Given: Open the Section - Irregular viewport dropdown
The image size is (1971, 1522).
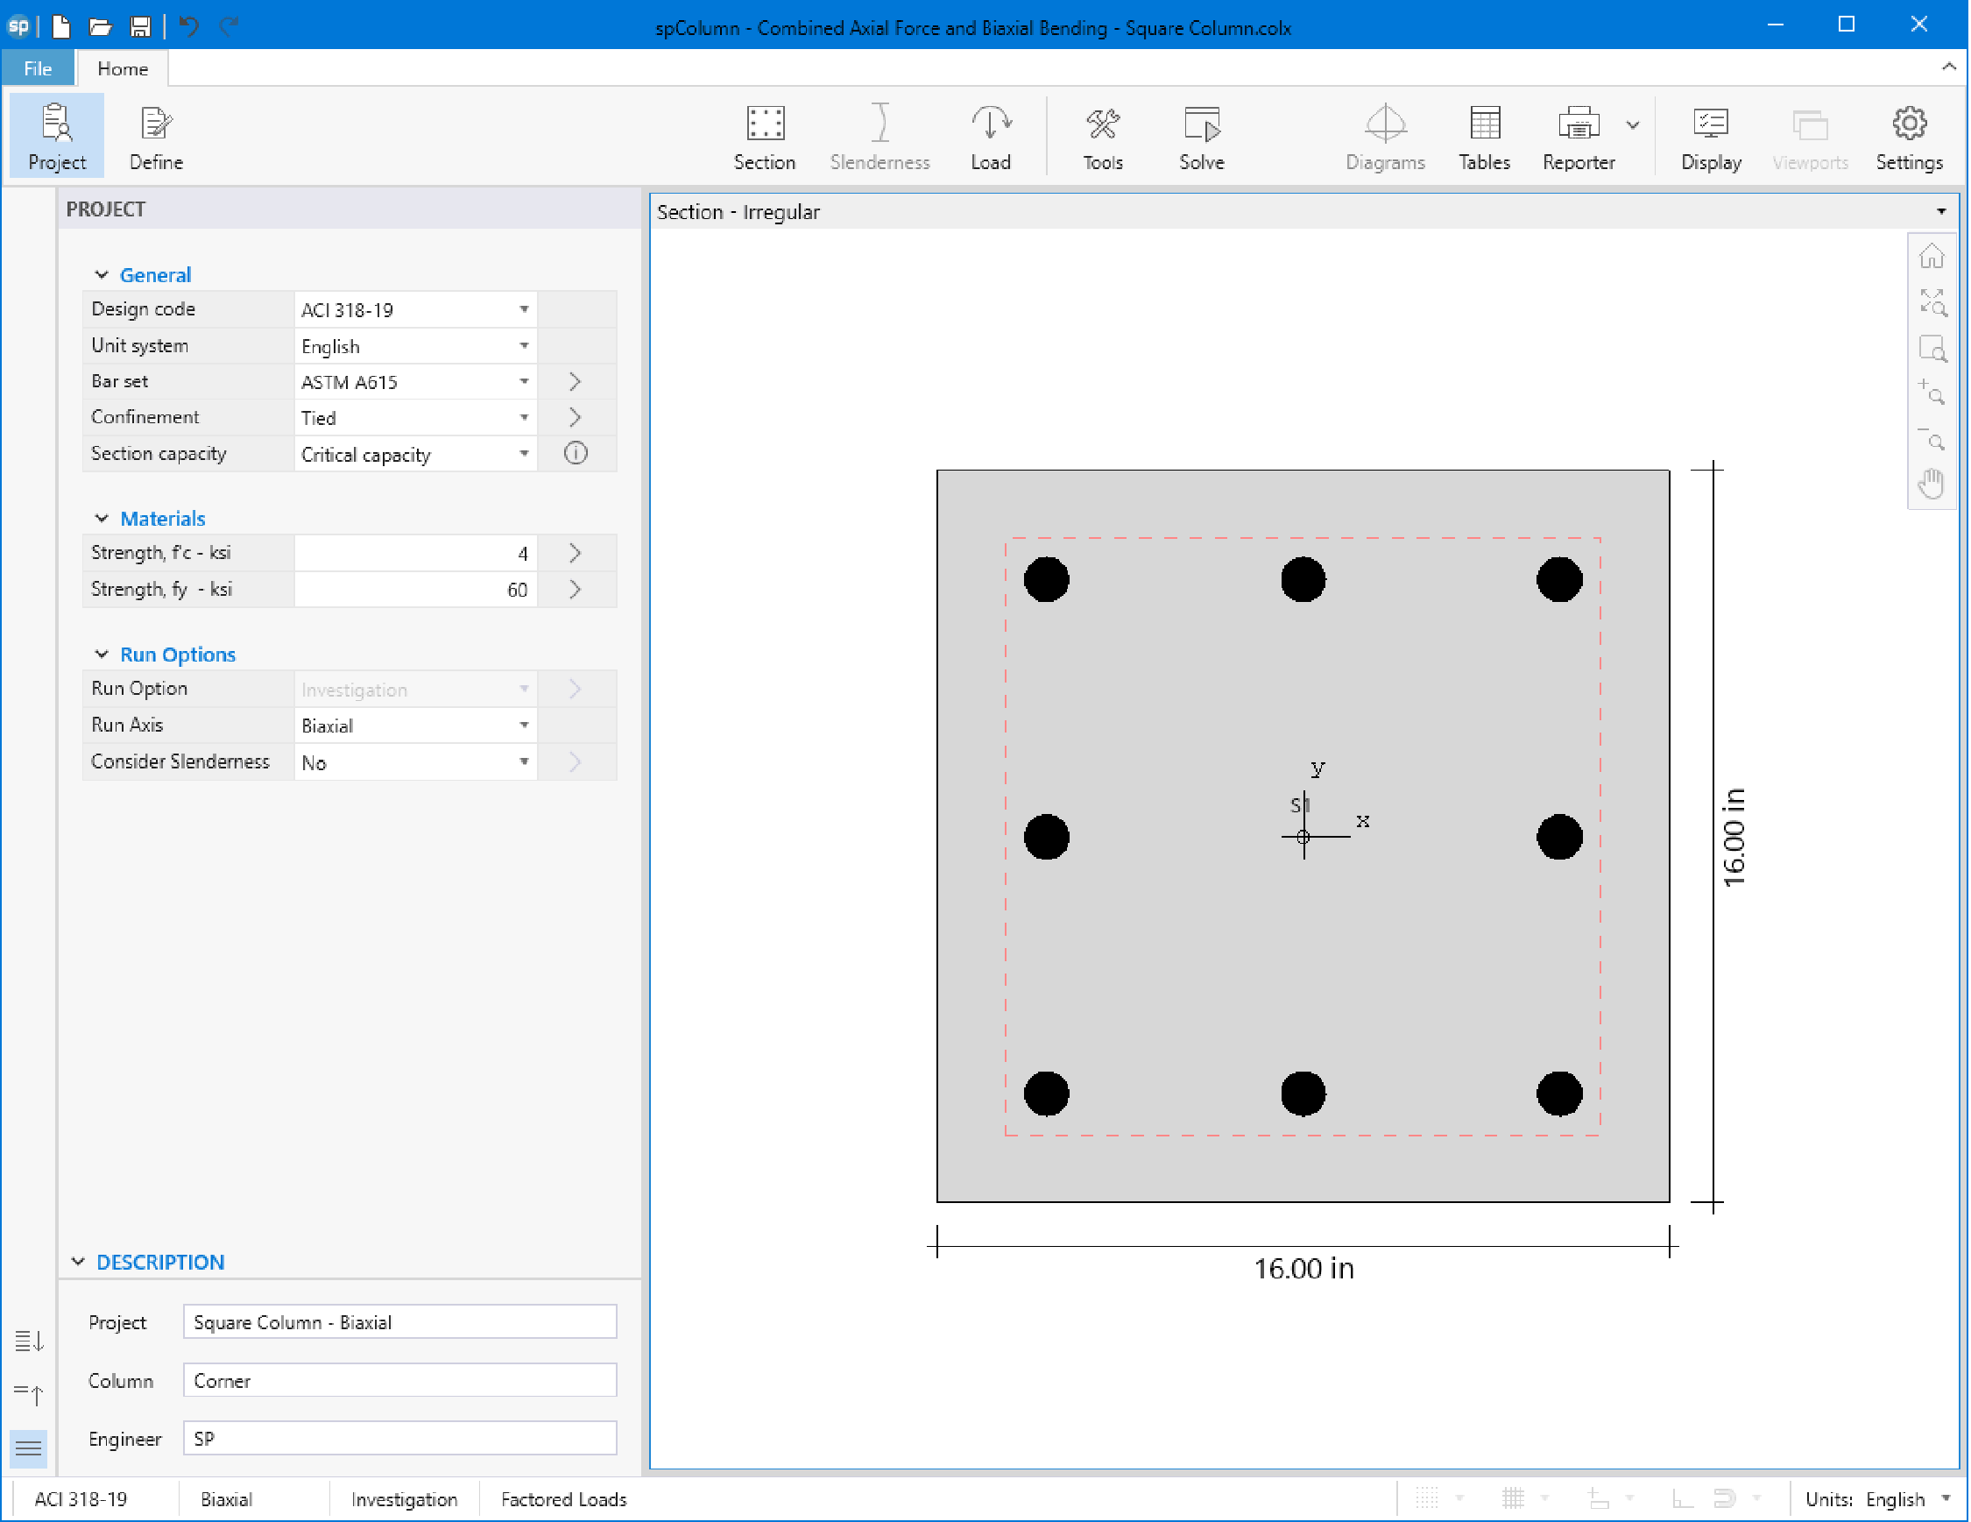Looking at the screenshot, I should pyautogui.click(x=1941, y=212).
